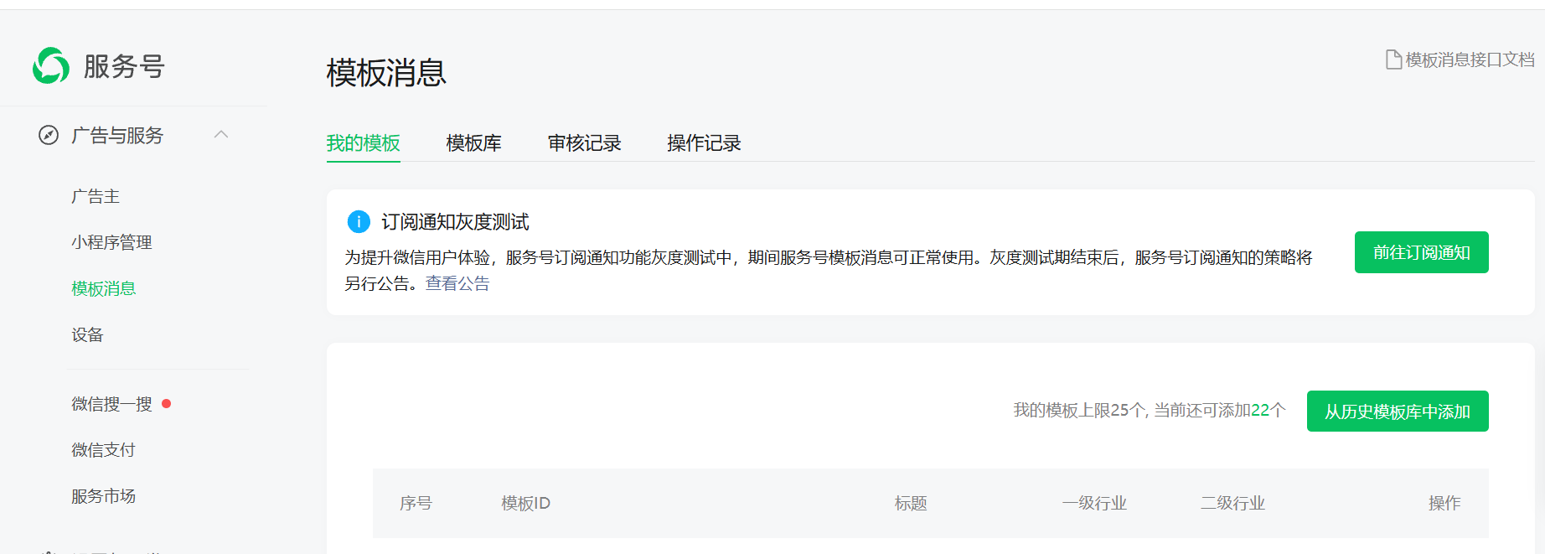Click the 前往订阅通知 button
The width and height of the screenshot is (1545, 554).
pyautogui.click(x=1422, y=252)
